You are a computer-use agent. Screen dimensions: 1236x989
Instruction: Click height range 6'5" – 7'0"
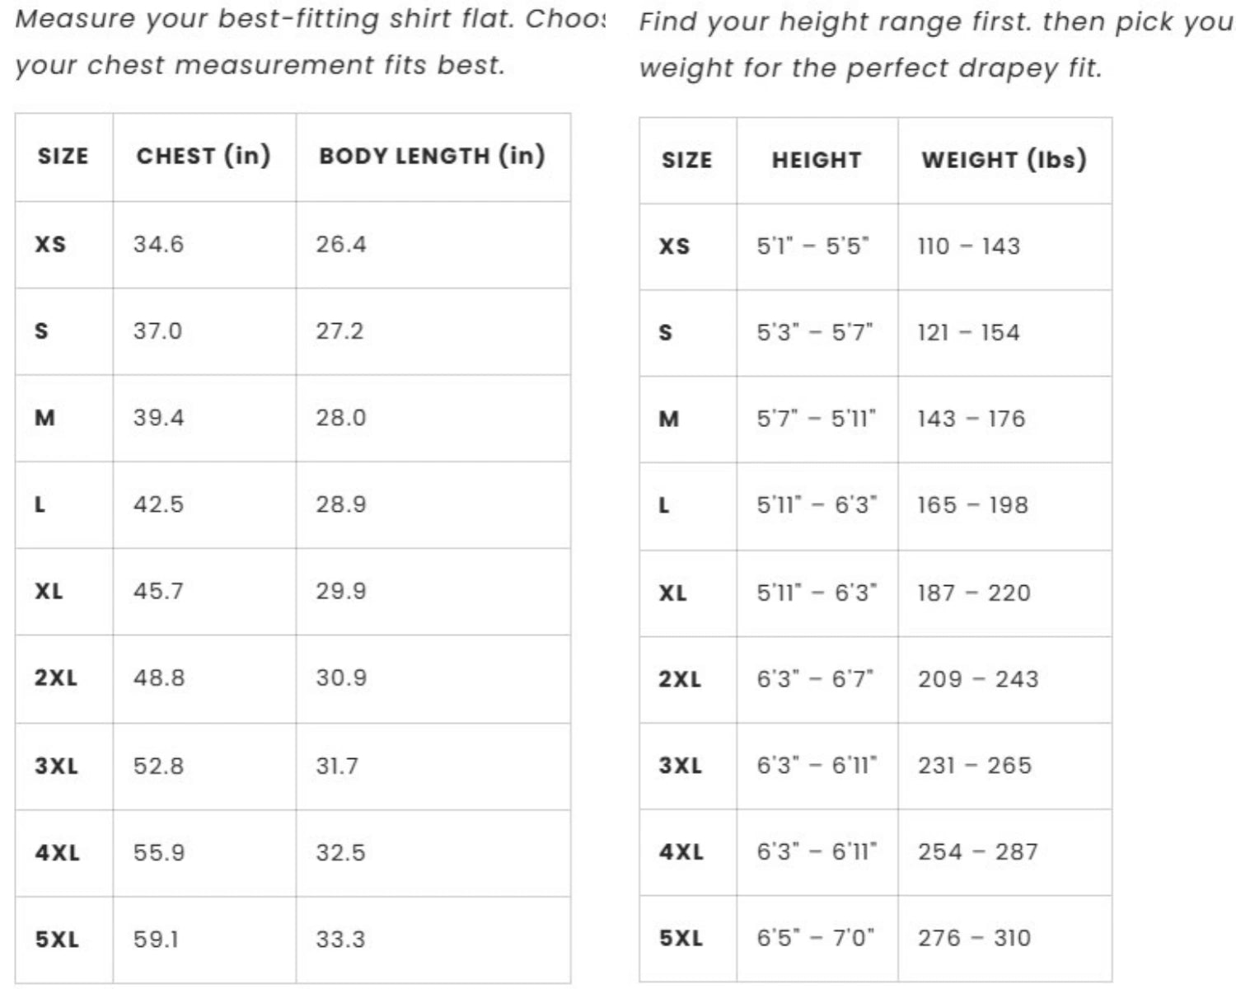(x=816, y=938)
